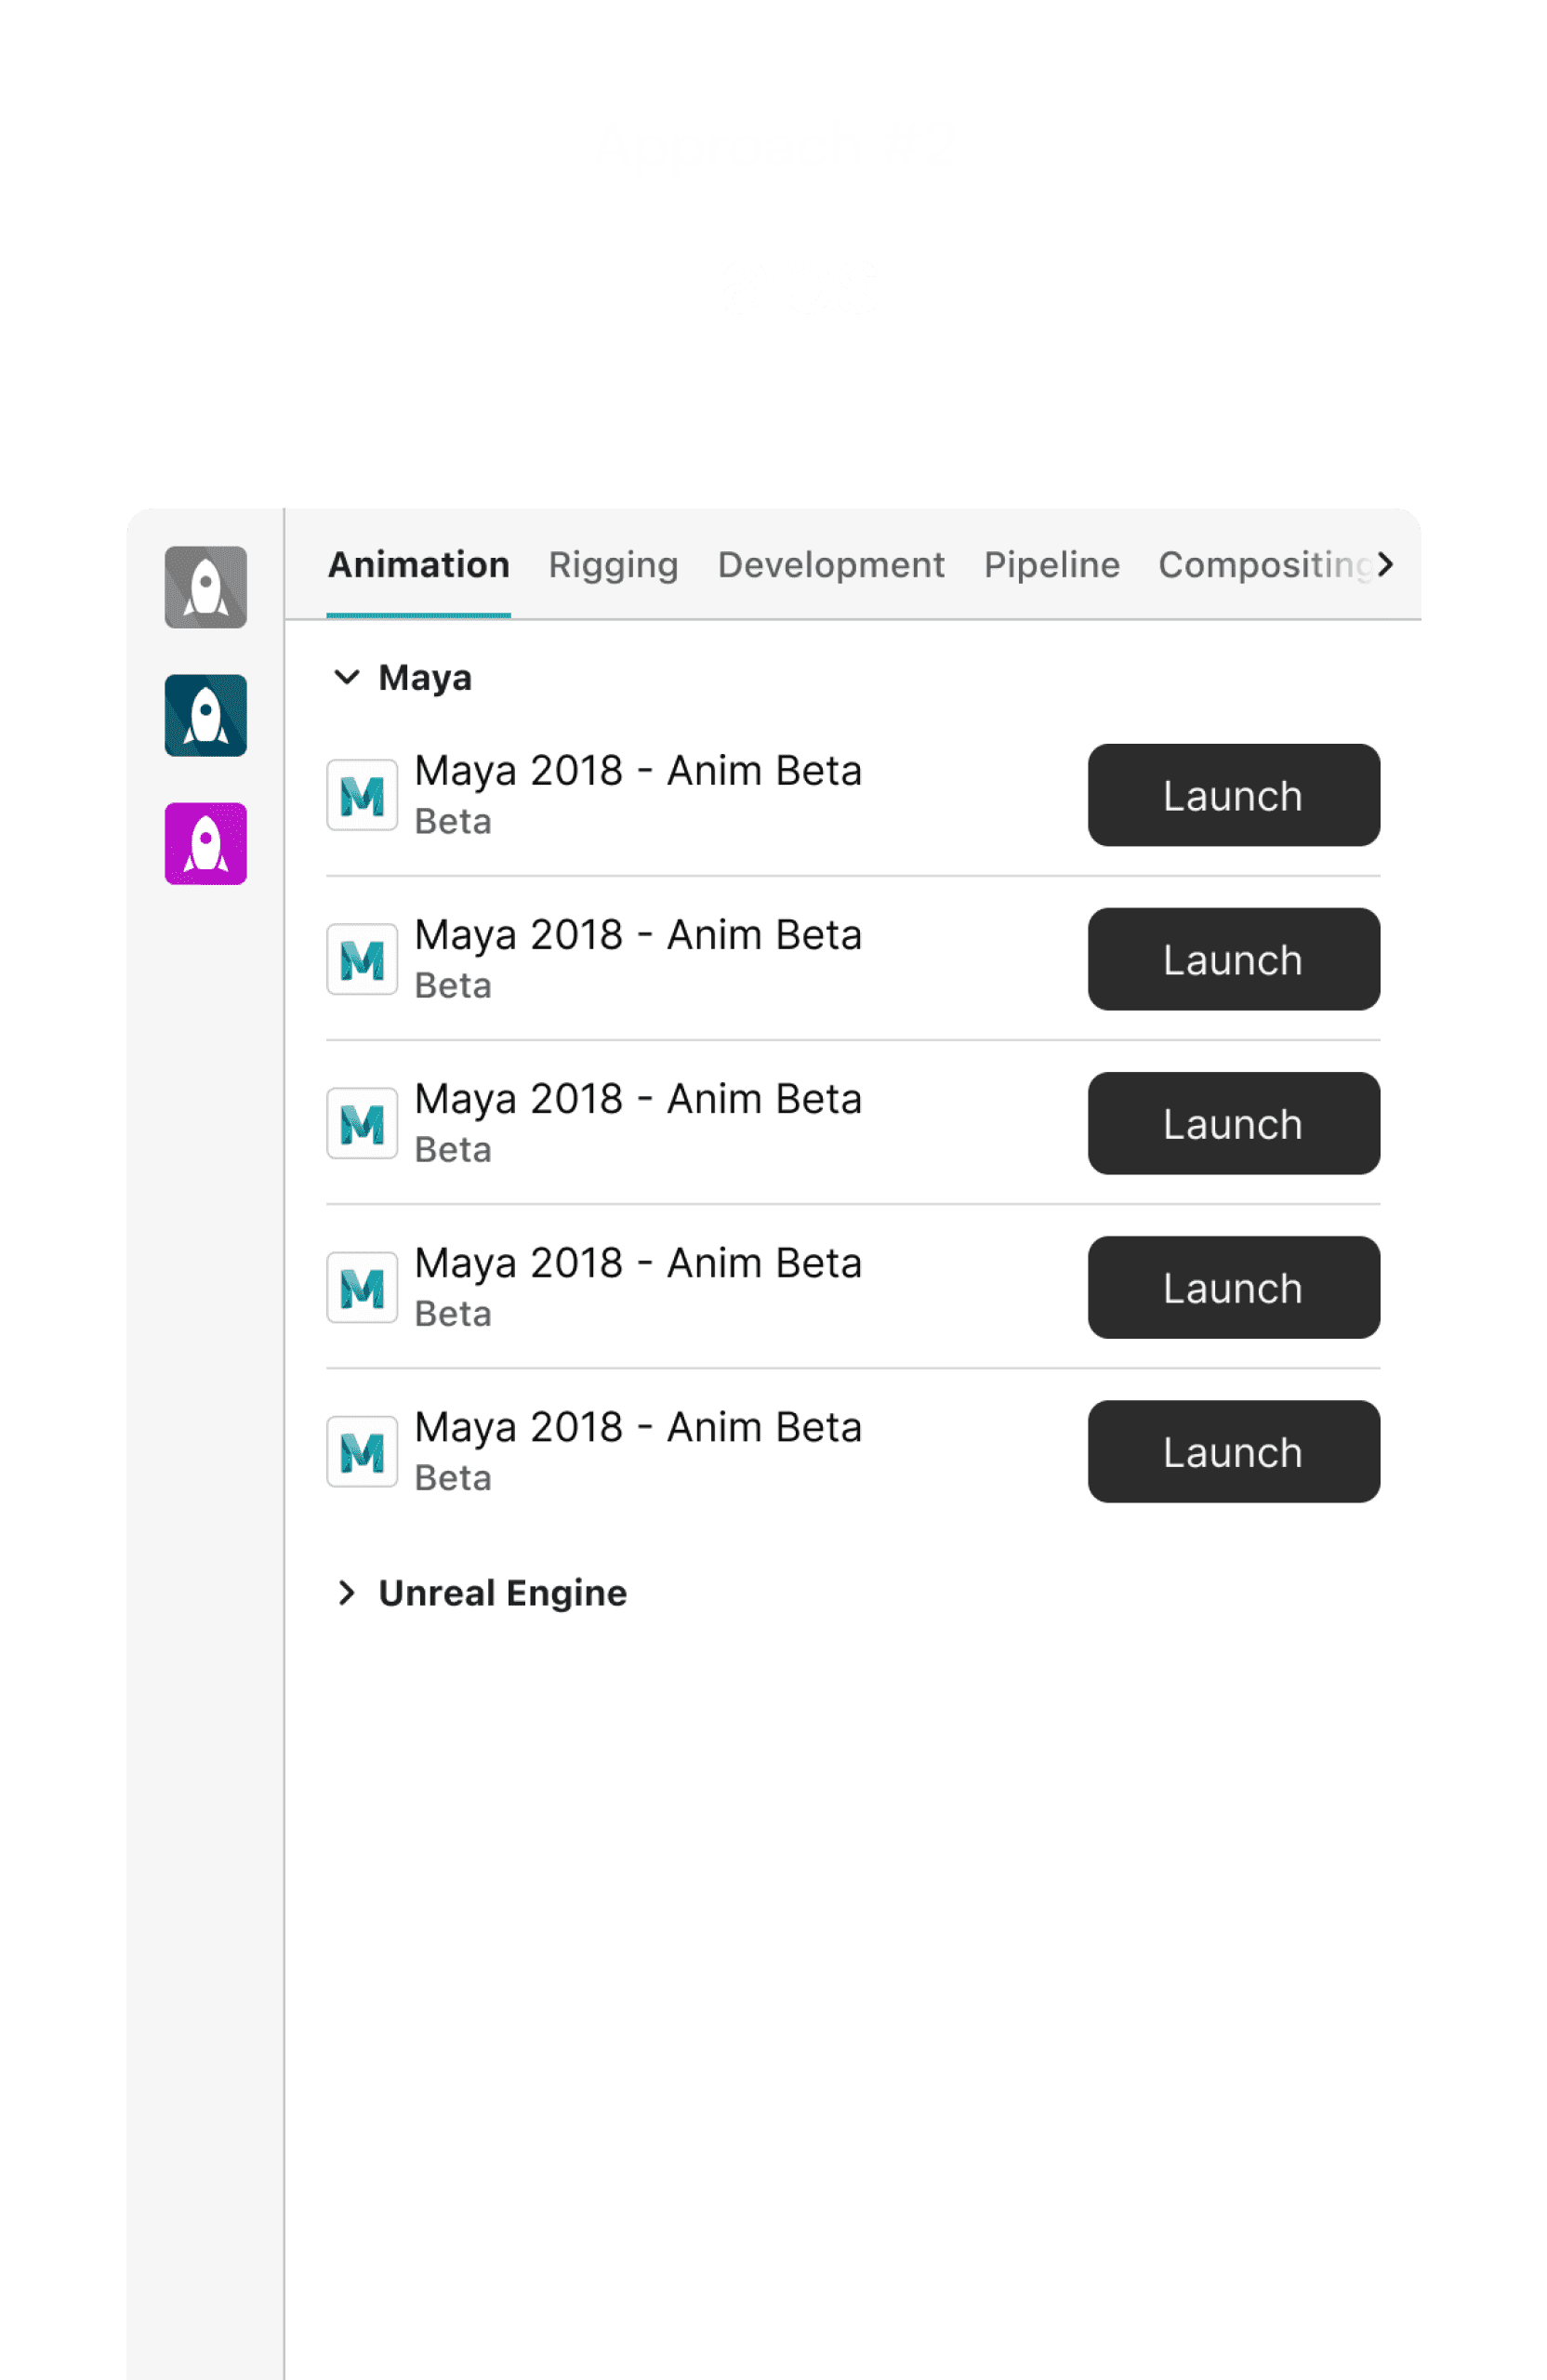Select the Pipeline tab
This screenshot has height=2380, width=1547.
pos(1052,565)
